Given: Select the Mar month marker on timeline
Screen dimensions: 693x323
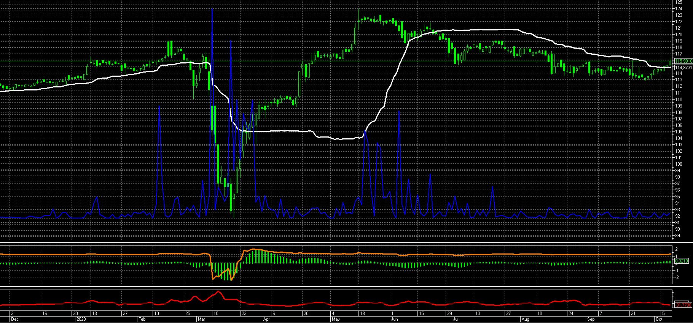Looking at the screenshot, I should pyautogui.click(x=201, y=320).
